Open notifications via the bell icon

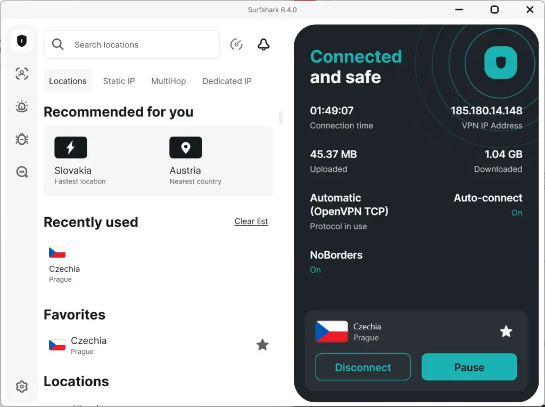coord(263,45)
